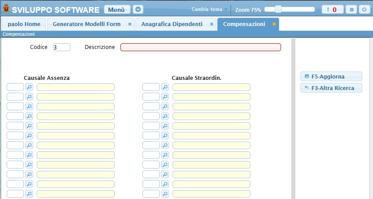Close the Compensazioni tab

coord(274,24)
